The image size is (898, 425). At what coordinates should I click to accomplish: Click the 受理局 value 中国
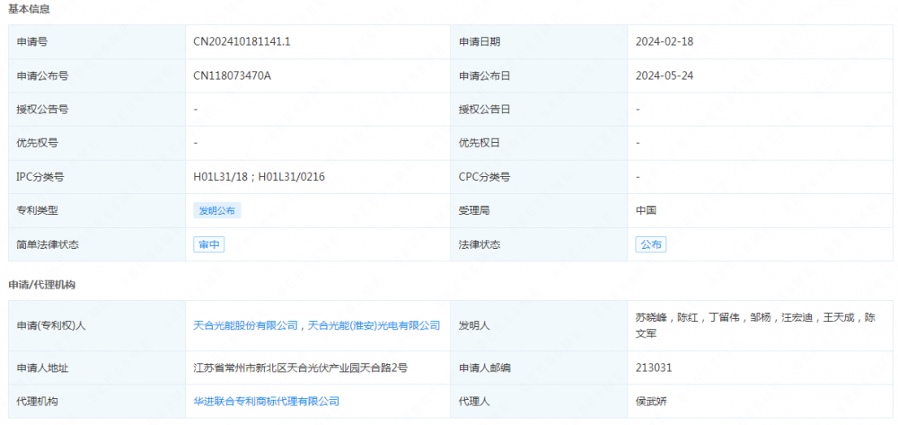(646, 210)
